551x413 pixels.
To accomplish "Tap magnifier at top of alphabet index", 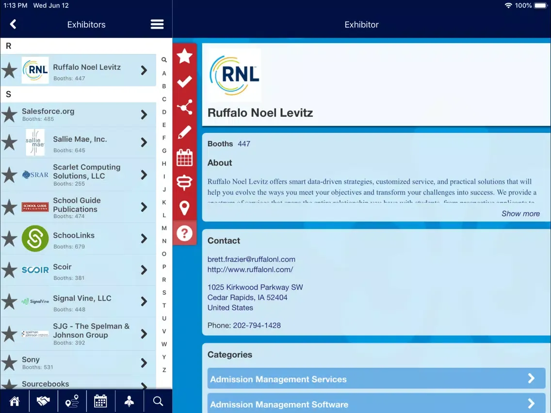I will pos(164,60).
